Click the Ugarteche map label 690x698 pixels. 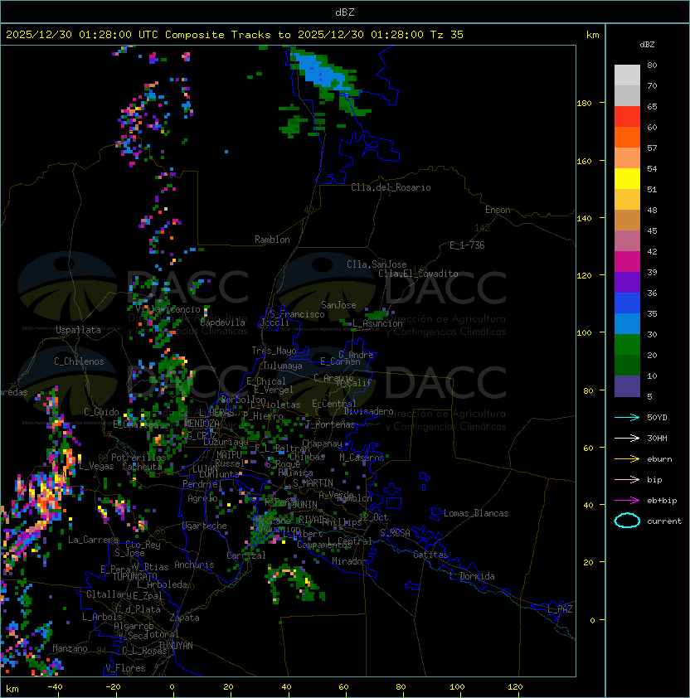[204, 526]
